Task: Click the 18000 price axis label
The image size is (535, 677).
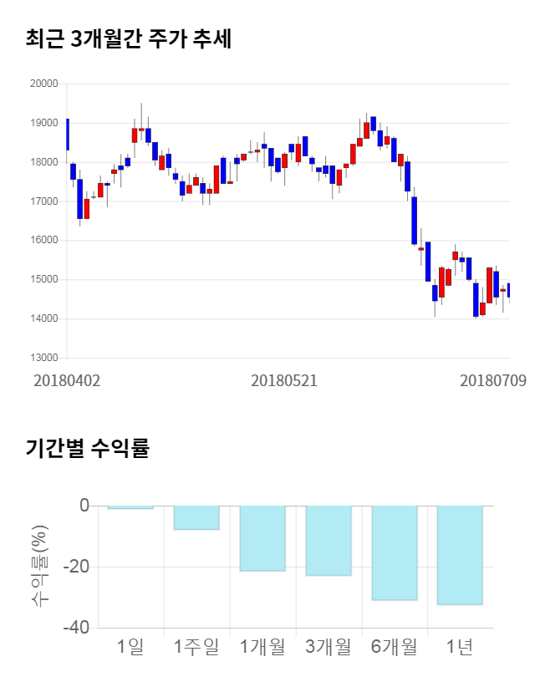Action: click(43, 162)
